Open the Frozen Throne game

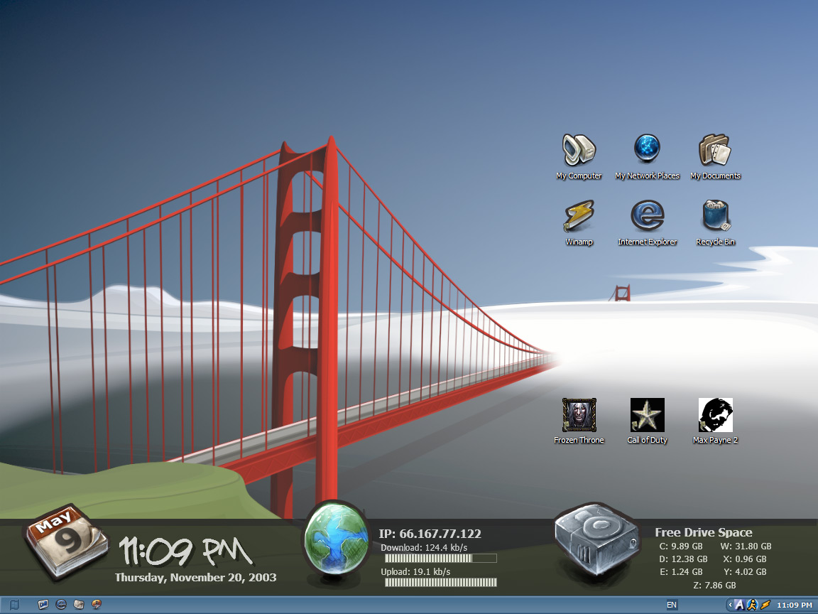[x=579, y=416]
